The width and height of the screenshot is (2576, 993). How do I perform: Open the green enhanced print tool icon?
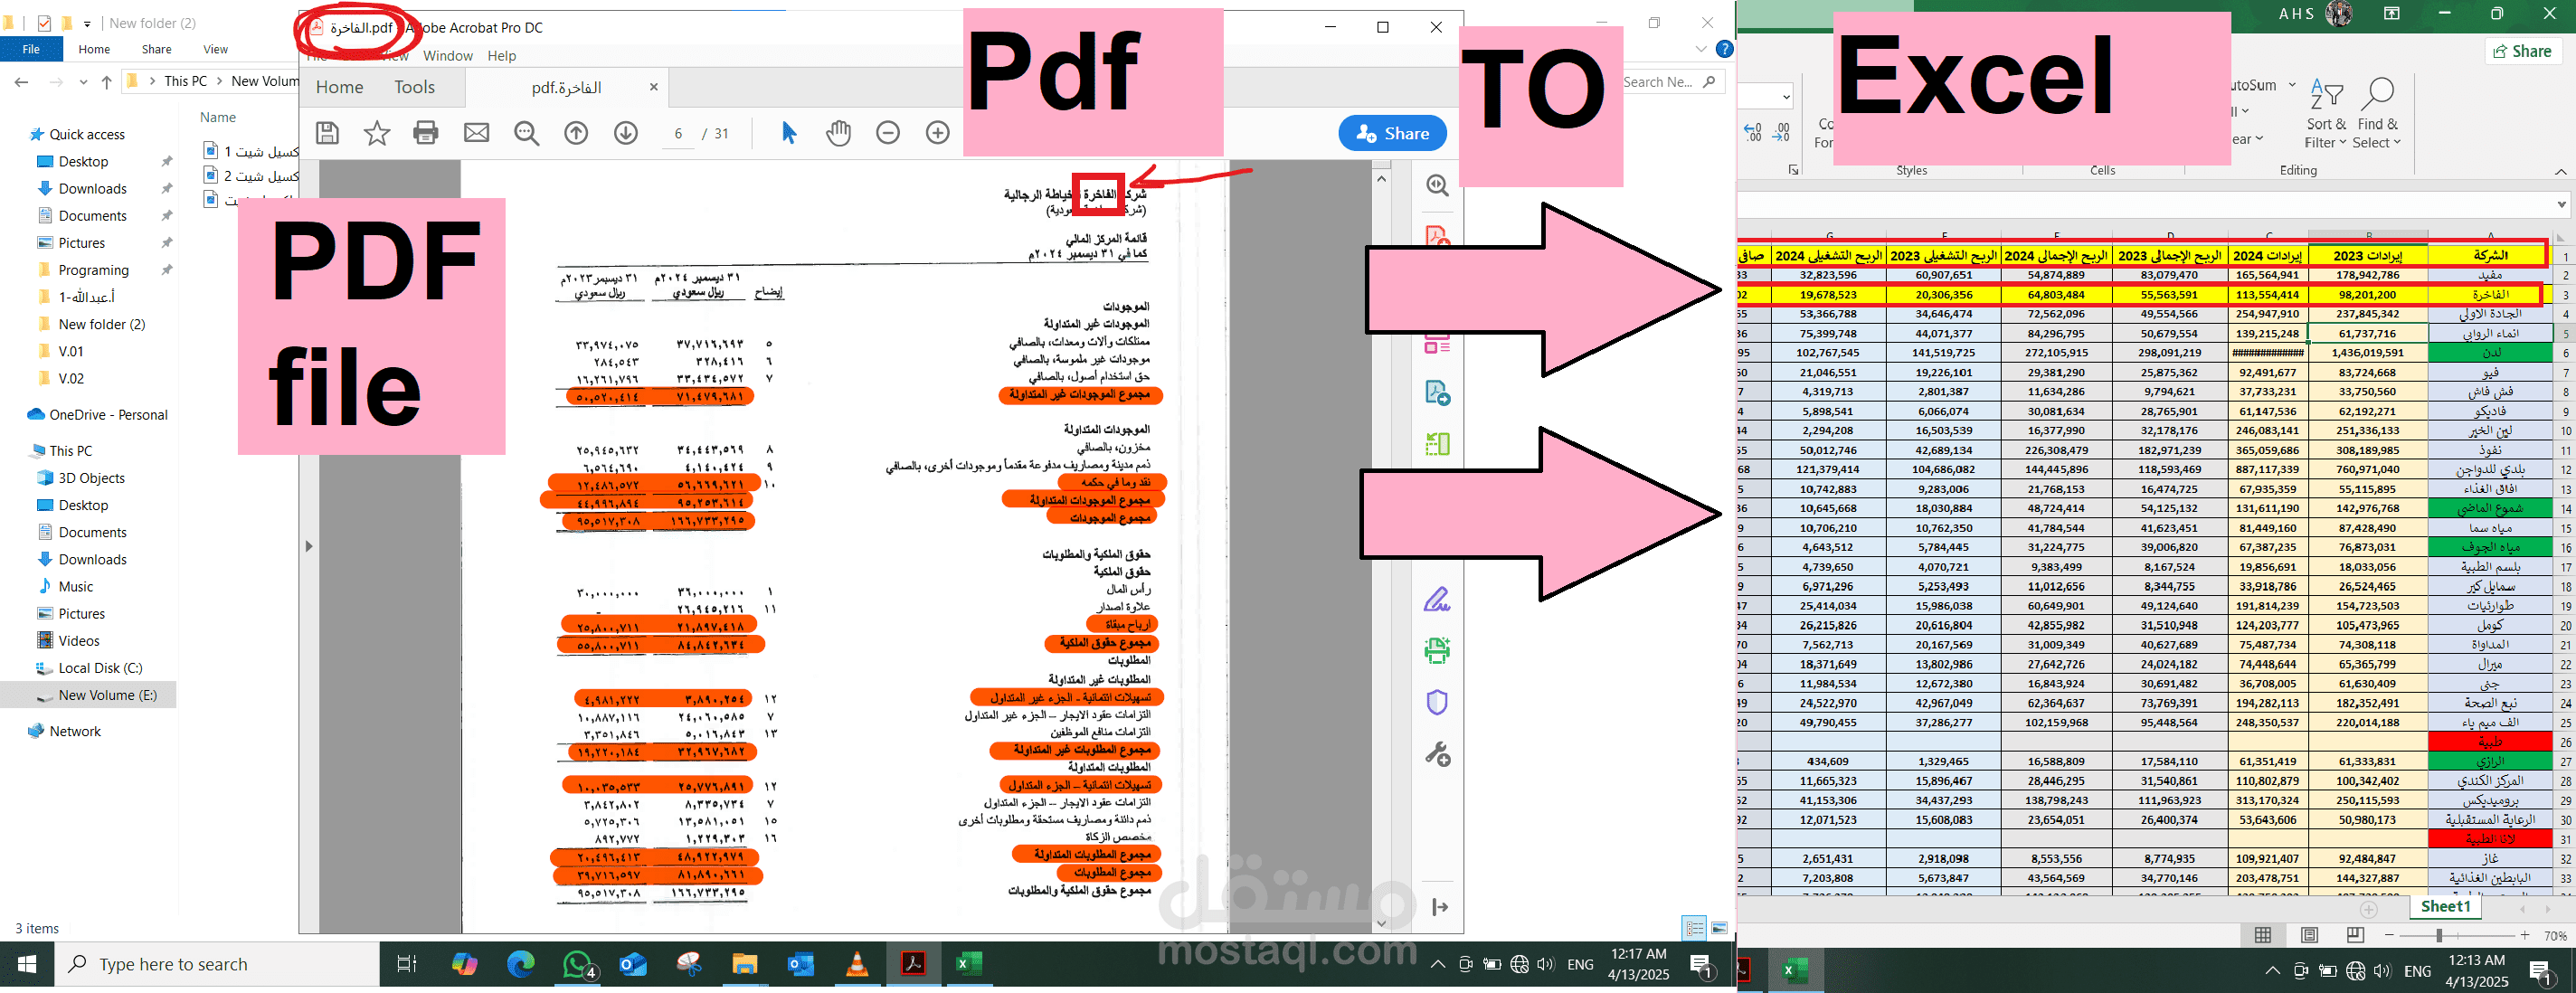[x=1437, y=650]
